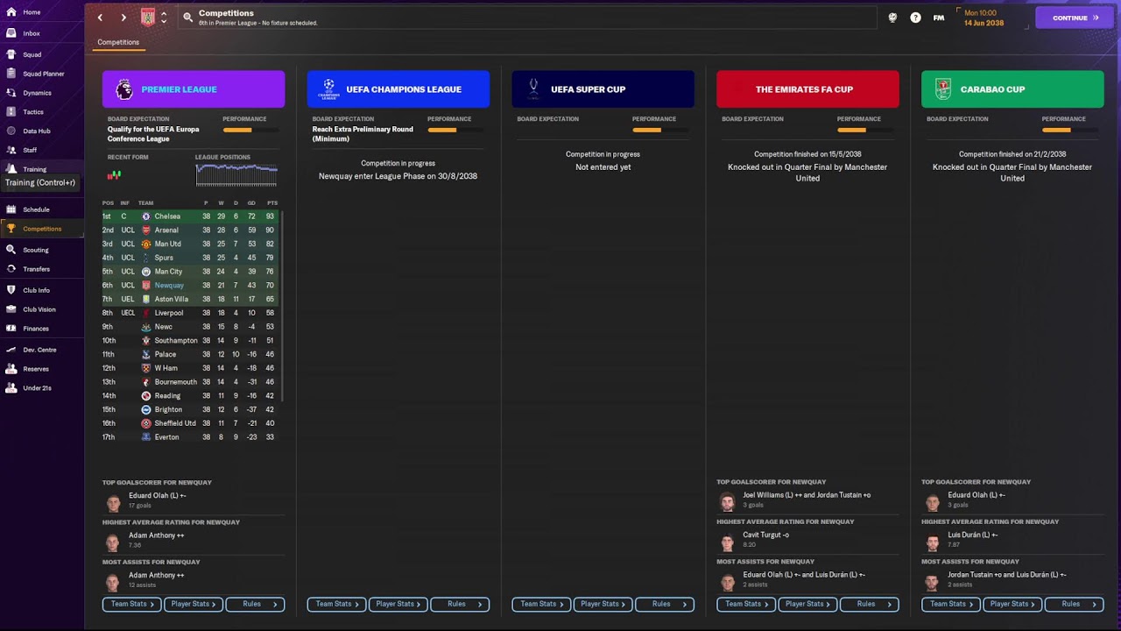
Task: Open Premier League Team Stats dropdown
Action: tap(132, 604)
